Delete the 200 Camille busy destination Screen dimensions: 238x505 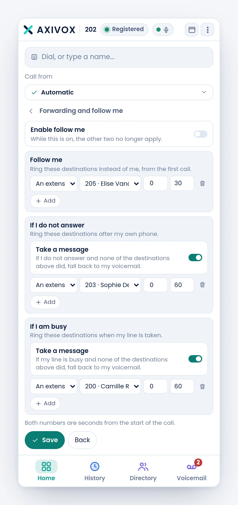202,387
